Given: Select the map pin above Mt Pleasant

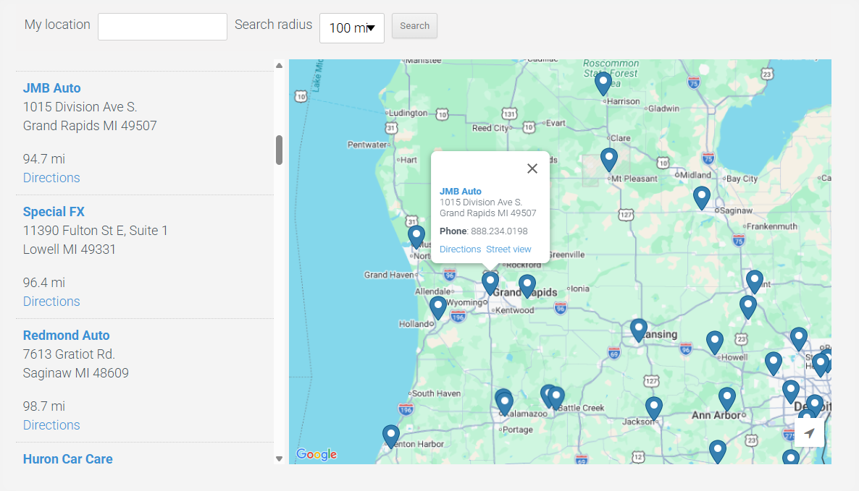Looking at the screenshot, I should click(609, 159).
